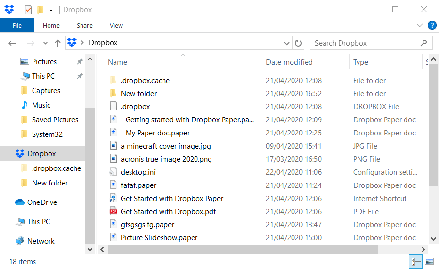Image resolution: width=439 pixels, height=269 pixels.
Task: Click the navigation pane scroll-down arrow
Action: (x=90, y=249)
